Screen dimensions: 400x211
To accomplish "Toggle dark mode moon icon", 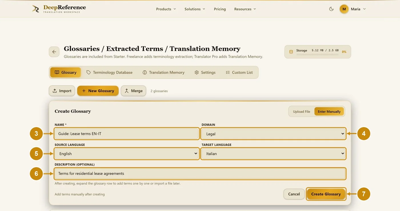I will click(331, 9).
